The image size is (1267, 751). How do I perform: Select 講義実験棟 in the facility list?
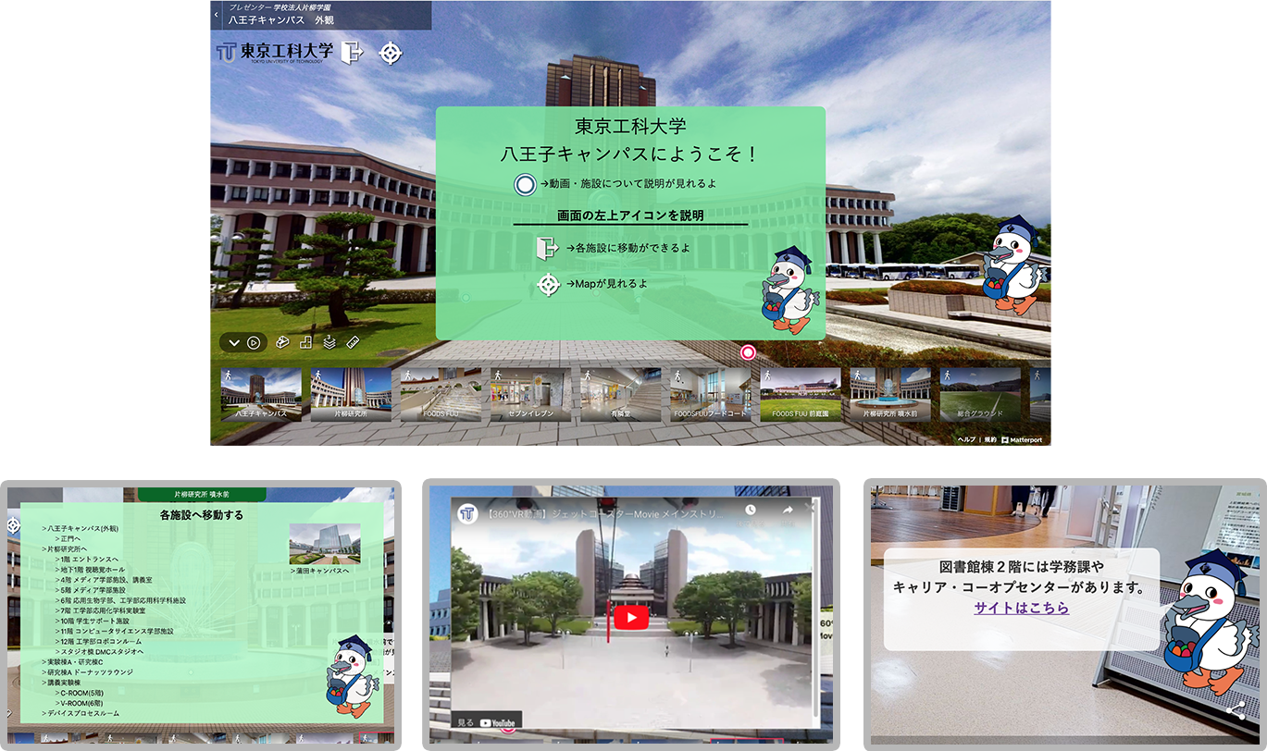pyautogui.click(x=62, y=683)
